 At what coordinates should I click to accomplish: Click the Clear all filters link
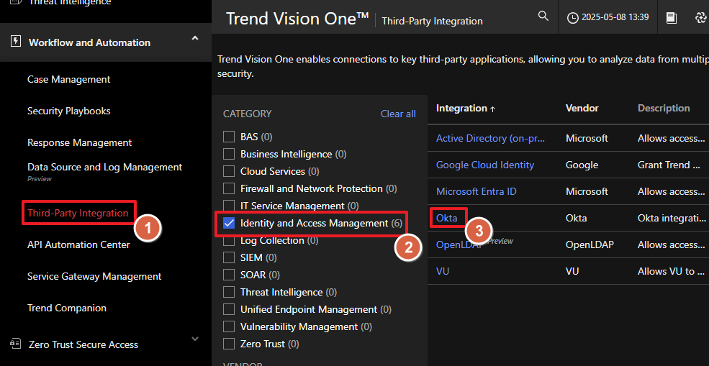point(398,114)
